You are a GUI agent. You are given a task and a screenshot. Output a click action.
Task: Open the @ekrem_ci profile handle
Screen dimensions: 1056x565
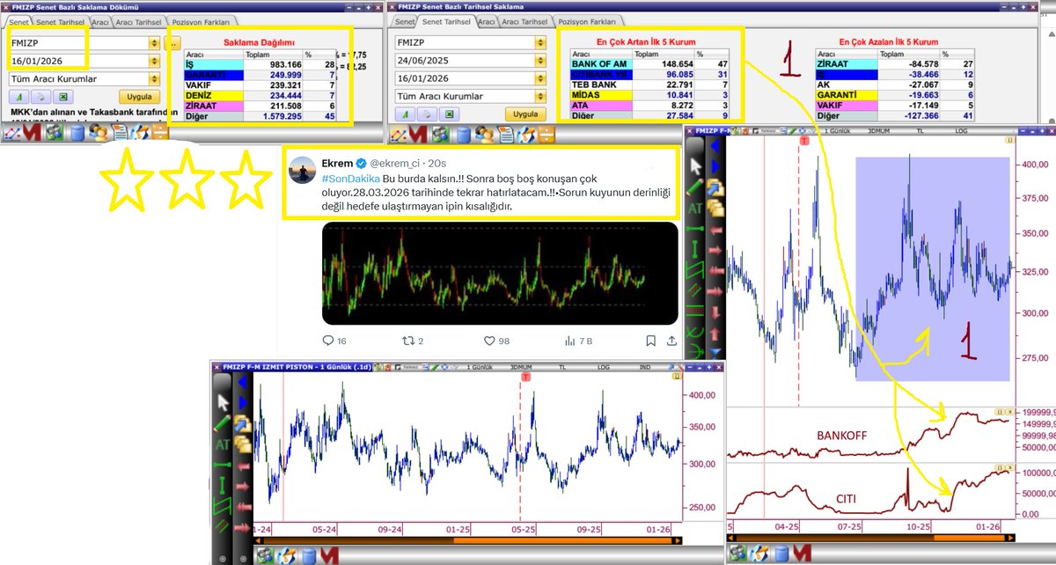click(395, 163)
